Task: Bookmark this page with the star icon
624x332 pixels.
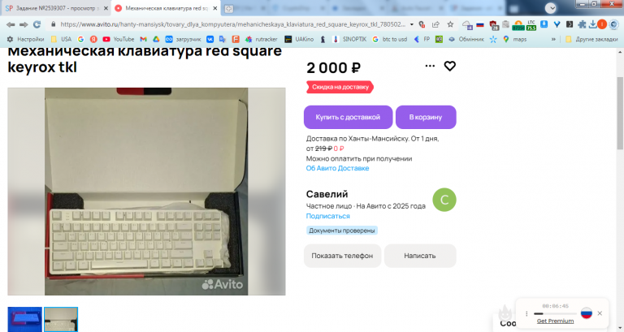Action: click(450, 24)
